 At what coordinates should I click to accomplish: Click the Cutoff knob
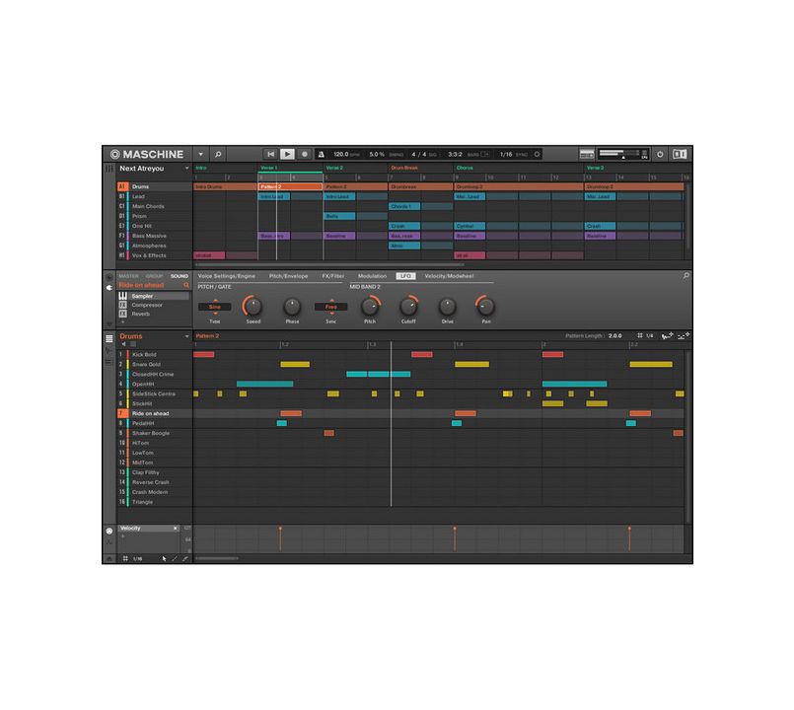click(x=404, y=307)
